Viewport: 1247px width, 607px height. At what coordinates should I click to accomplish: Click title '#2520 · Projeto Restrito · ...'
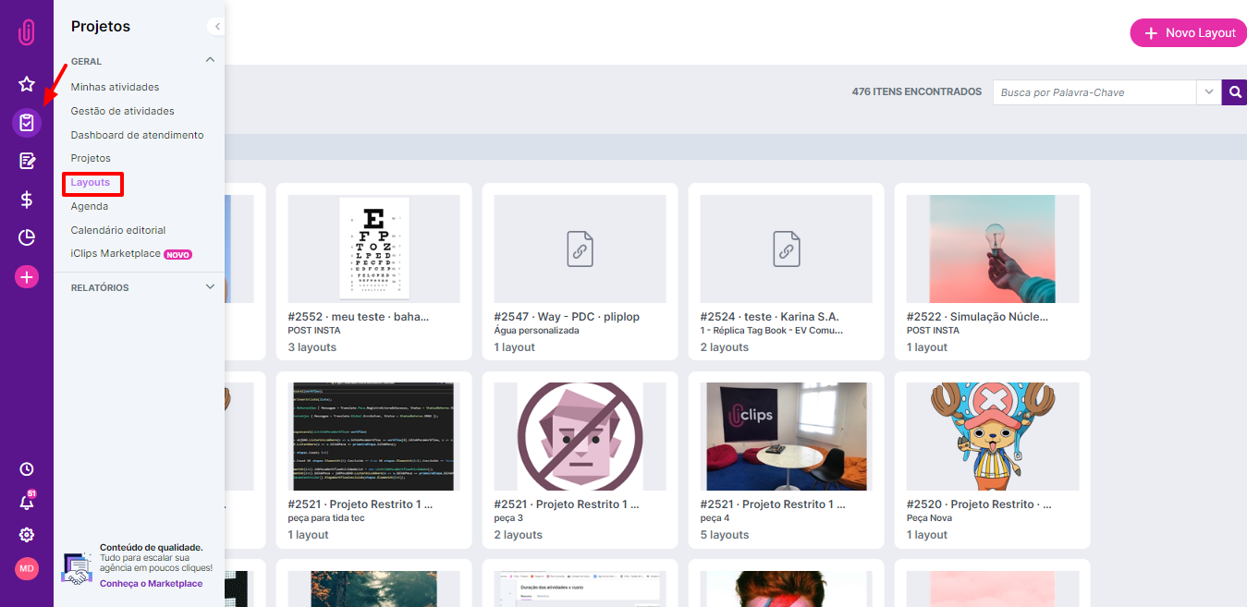(x=980, y=504)
